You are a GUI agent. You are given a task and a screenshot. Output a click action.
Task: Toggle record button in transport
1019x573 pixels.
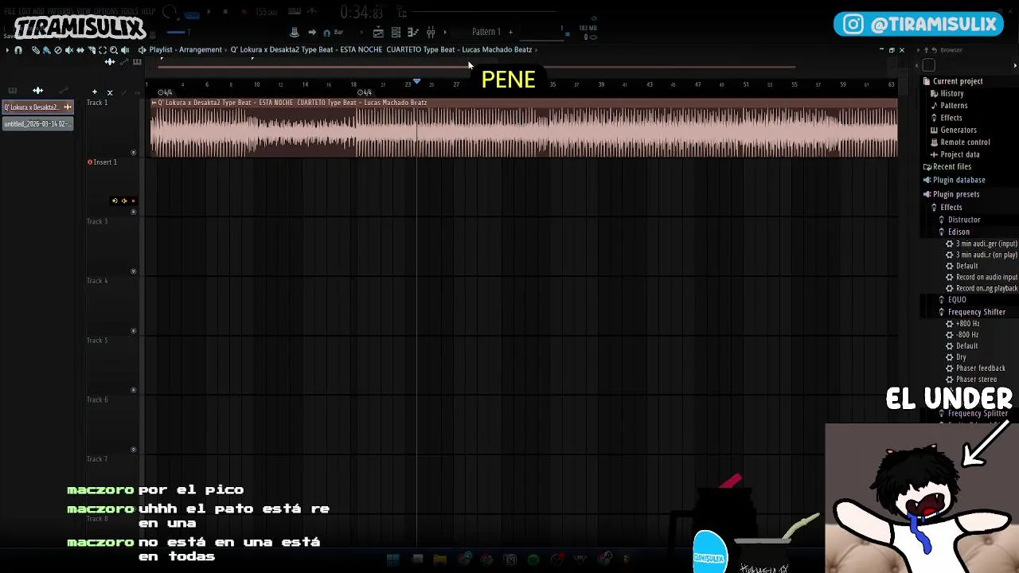coord(244,12)
